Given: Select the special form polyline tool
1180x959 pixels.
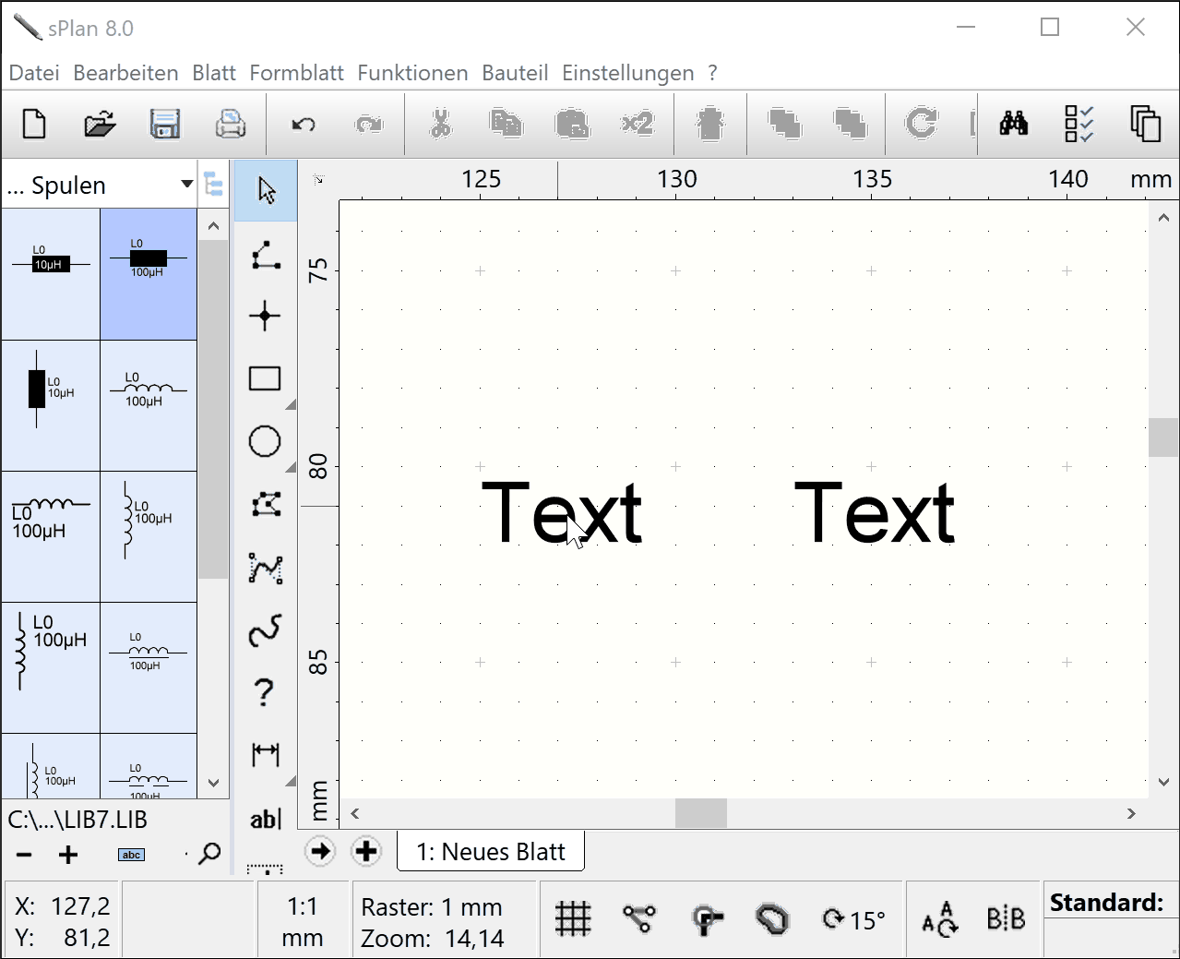Looking at the screenshot, I should [266, 568].
